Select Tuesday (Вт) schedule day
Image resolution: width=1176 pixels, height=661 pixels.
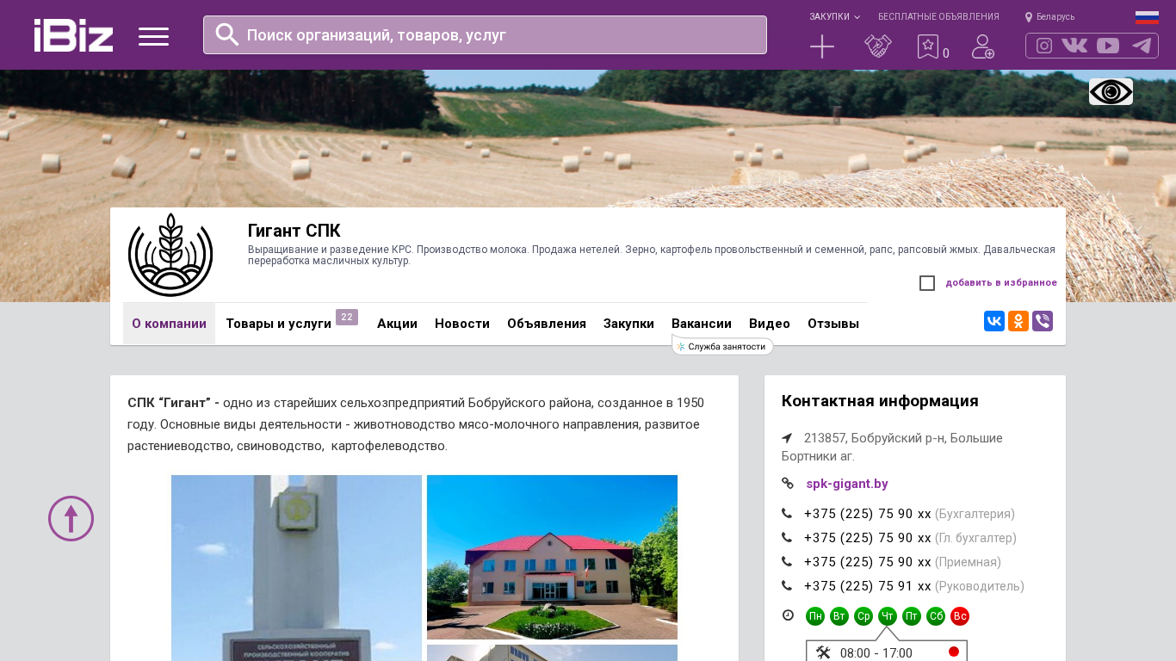point(839,616)
